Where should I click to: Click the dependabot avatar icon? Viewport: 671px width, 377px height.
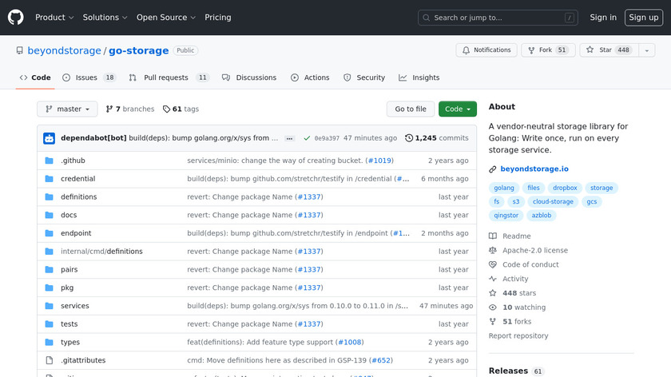(49, 138)
